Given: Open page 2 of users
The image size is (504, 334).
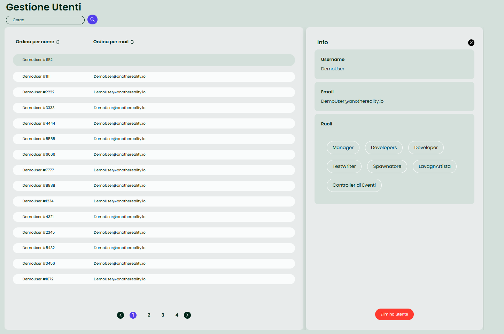Looking at the screenshot, I should point(149,315).
